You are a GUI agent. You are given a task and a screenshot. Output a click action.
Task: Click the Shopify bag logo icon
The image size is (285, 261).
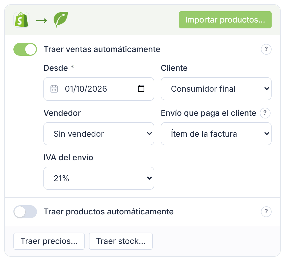click(x=21, y=20)
